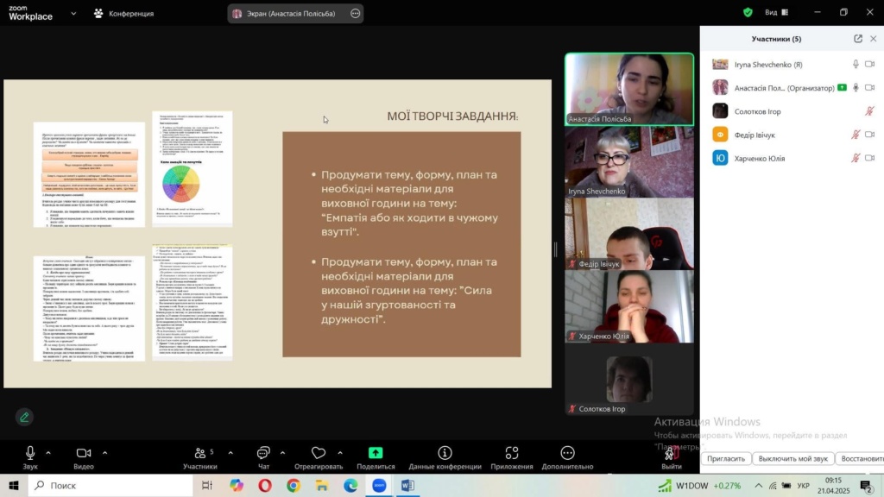Image resolution: width=884 pixels, height=497 pixels.
Task: Click Выключить мой звук button
Action: click(792, 459)
